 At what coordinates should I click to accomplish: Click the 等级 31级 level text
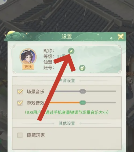pos(55,56)
